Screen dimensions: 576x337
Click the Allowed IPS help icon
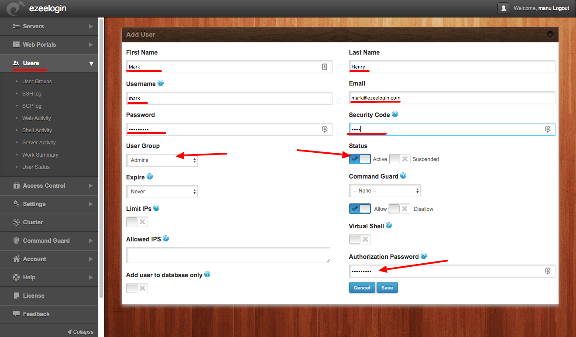click(x=166, y=239)
